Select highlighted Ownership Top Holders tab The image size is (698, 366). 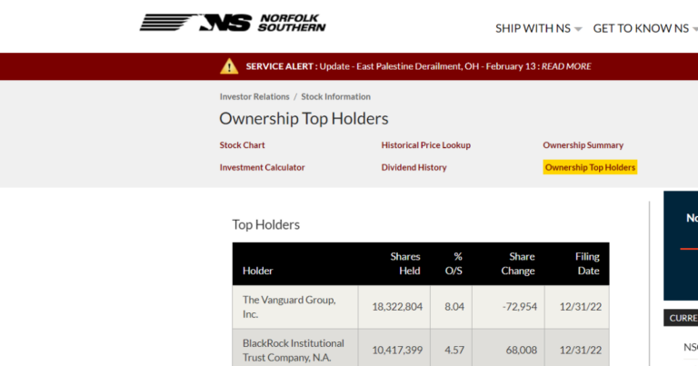click(590, 167)
